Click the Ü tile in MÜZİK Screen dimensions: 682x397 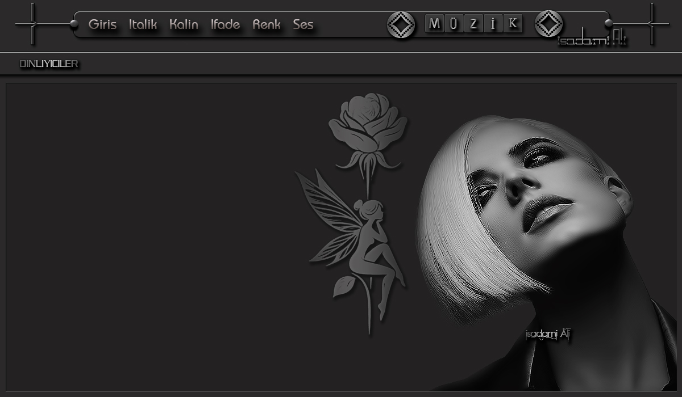pyautogui.click(x=454, y=24)
